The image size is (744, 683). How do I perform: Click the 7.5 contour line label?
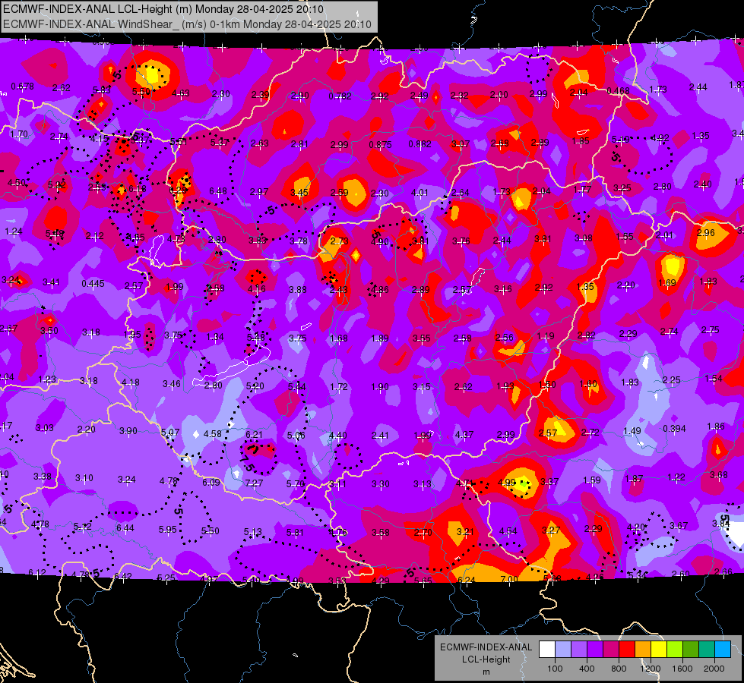[x=246, y=464]
